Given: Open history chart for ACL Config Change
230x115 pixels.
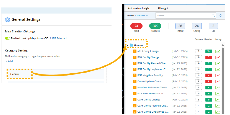Looking at the screenshot, I should [217, 51].
